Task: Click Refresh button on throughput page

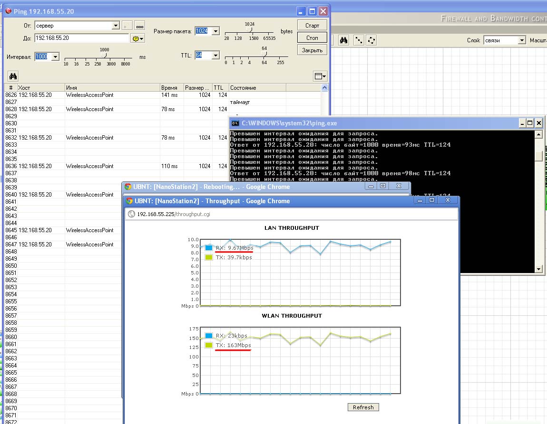Action: 363,407
